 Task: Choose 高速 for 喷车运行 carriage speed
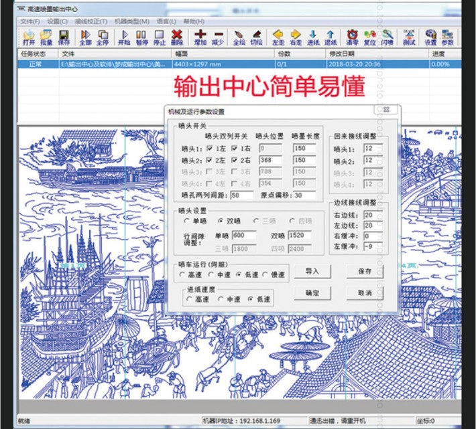click(x=182, y=274)
